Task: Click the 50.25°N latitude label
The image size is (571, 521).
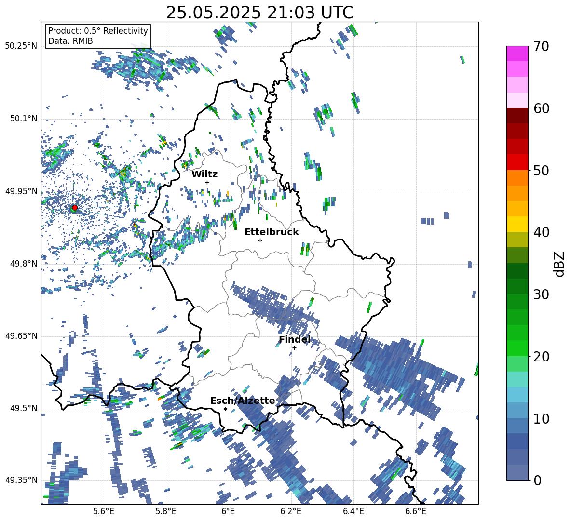Action: (x=21, y=46)
